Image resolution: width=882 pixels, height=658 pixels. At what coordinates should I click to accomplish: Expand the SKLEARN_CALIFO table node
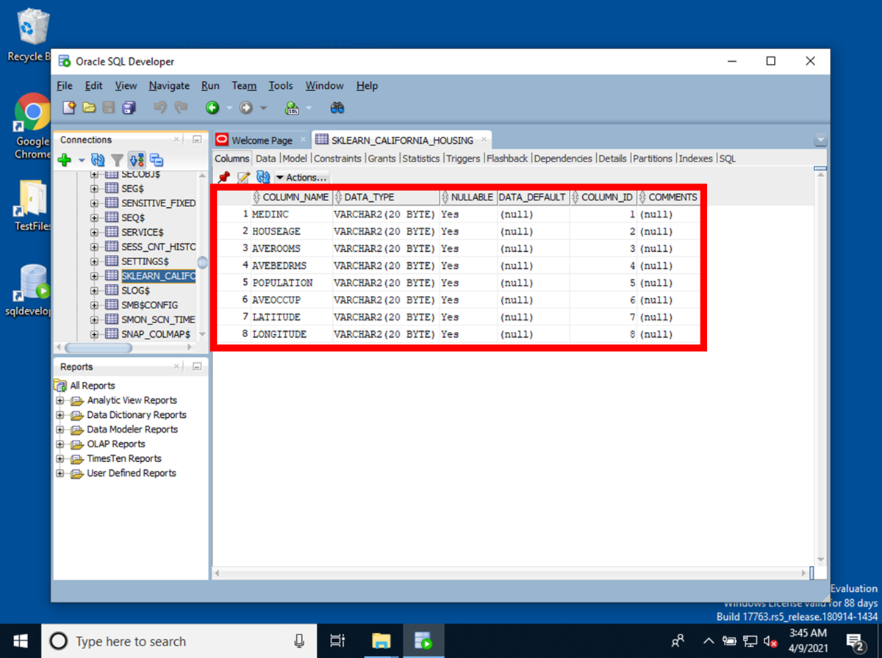94,276
